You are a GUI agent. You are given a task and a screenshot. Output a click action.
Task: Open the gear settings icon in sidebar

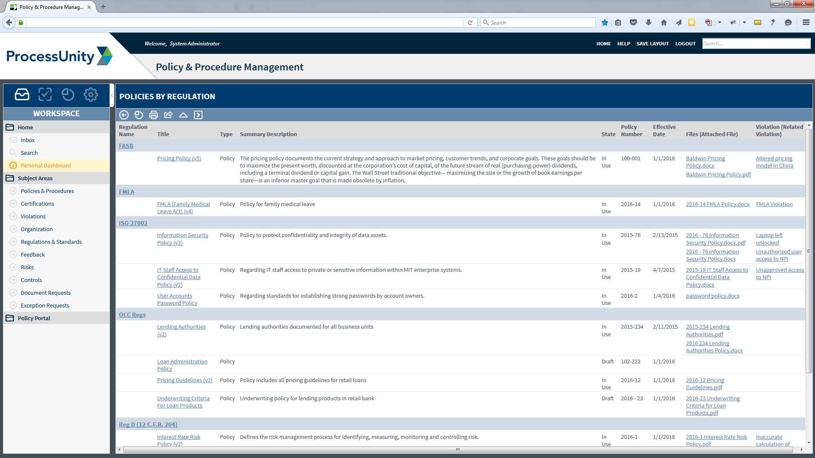(91, 94)
